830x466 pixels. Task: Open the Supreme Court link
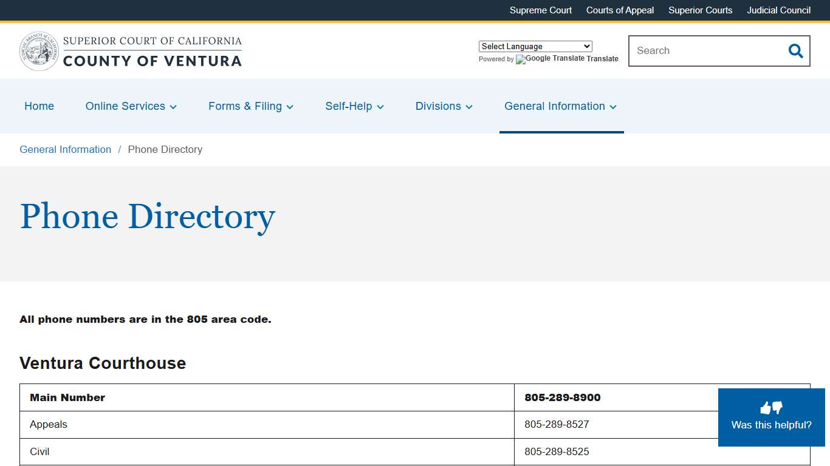(x=540, y=10)
